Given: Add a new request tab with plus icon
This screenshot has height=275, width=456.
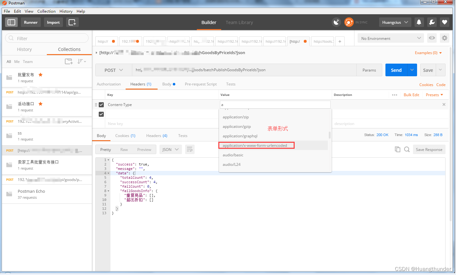Looking at the screenshot, I should (x=340, y=41).
